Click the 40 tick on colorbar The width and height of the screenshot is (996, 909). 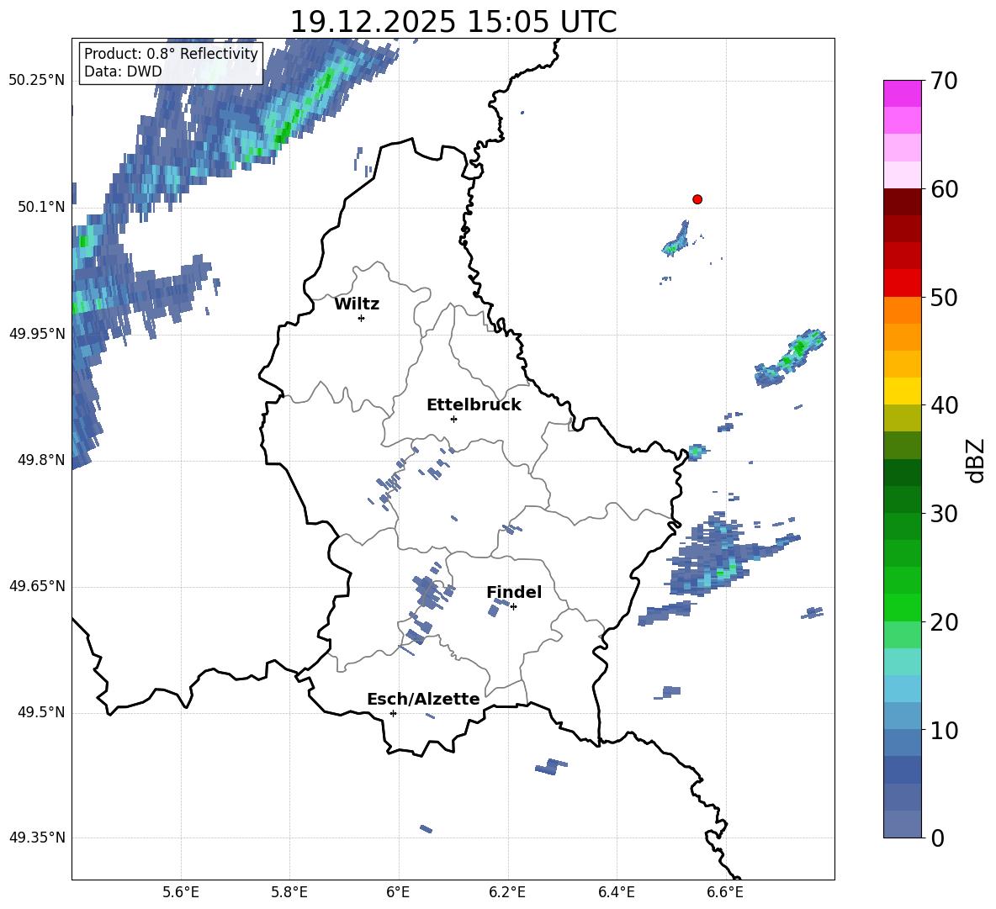(x=944, y=405)
